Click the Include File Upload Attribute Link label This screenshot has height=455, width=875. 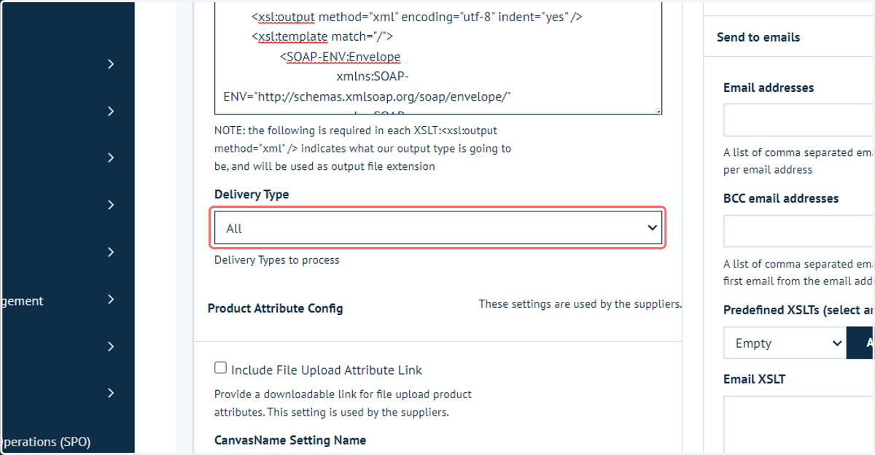(x=327, y=370)
